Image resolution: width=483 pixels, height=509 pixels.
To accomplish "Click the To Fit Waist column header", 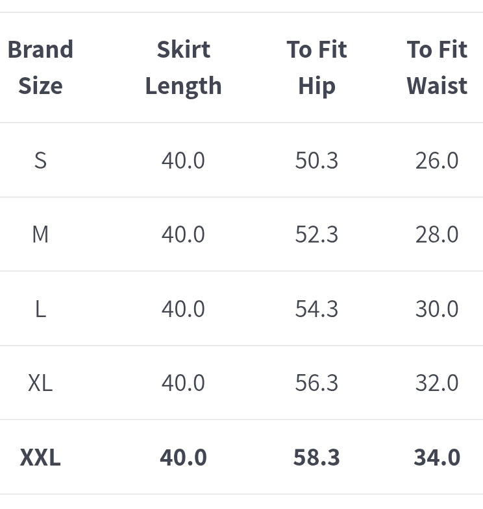I will point(437,67).
